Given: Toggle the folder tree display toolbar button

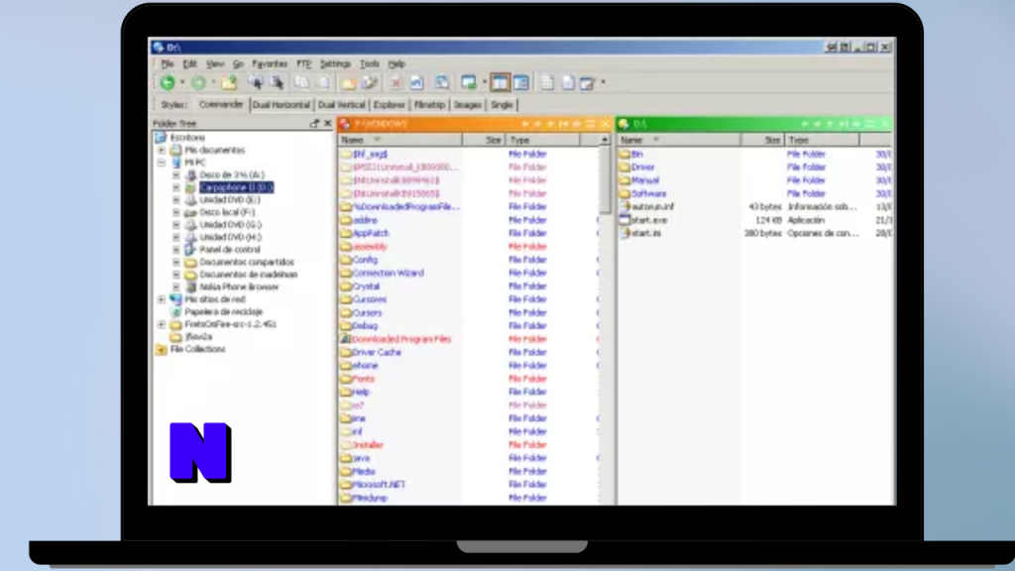Looking at the screenshot, I should [x=521, y=82].
